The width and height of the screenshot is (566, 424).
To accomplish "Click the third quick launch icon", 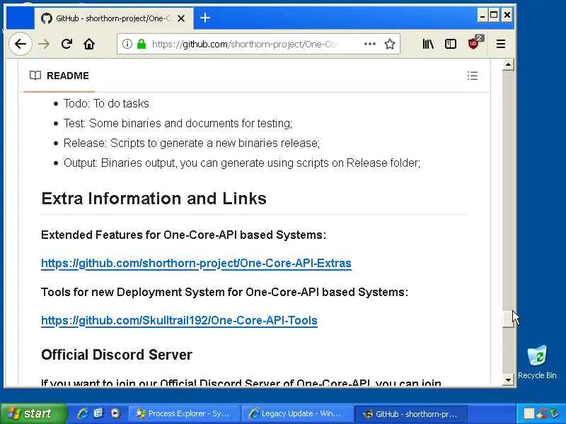I will point(115,413).
